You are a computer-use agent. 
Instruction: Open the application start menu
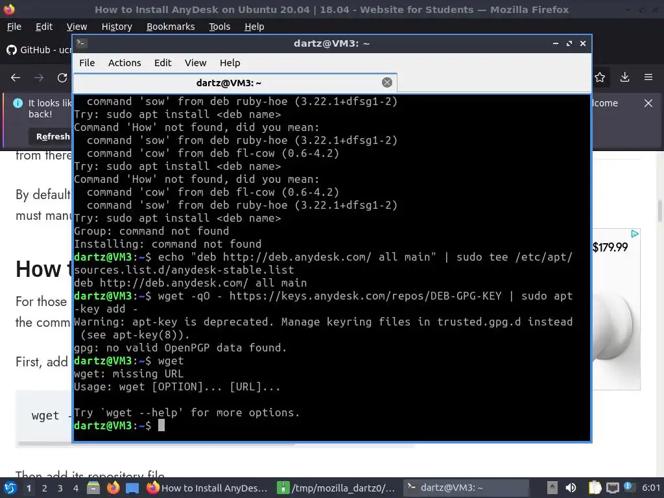click(10, 488)
